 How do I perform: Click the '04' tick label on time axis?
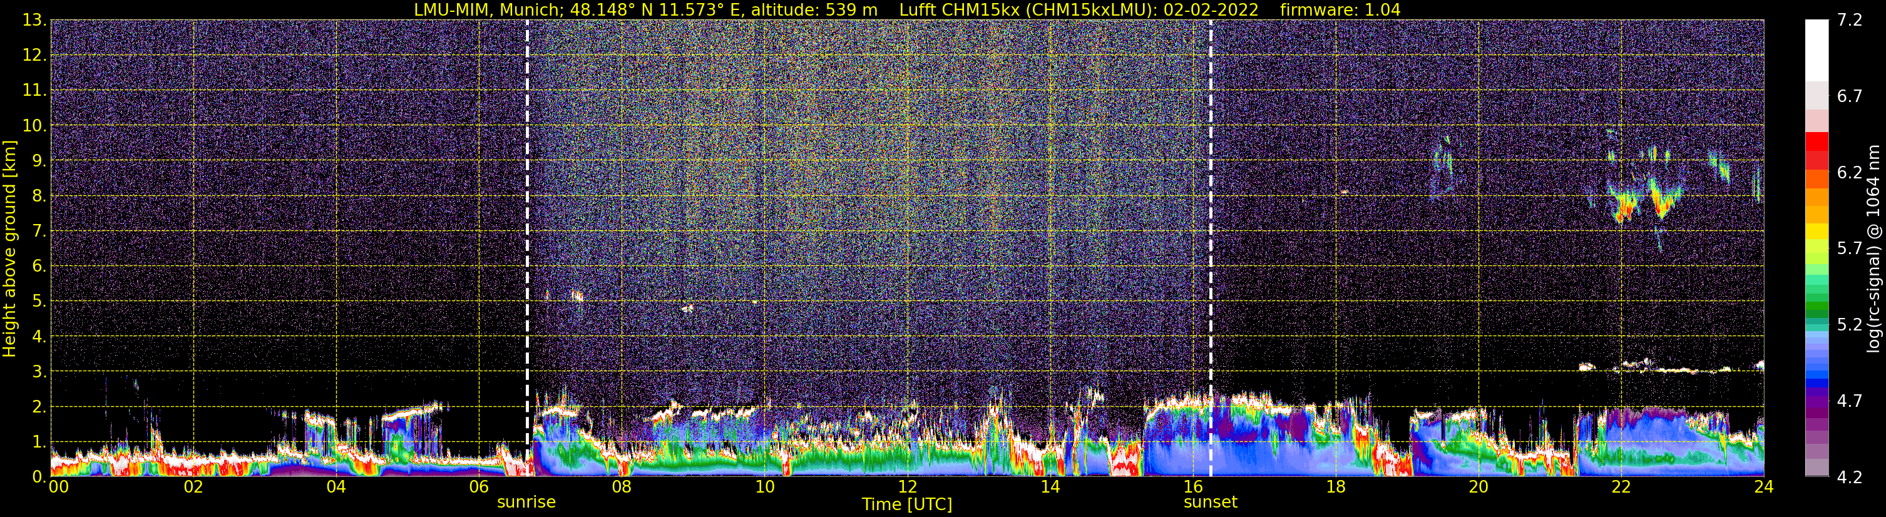click(x=336, y=487)
